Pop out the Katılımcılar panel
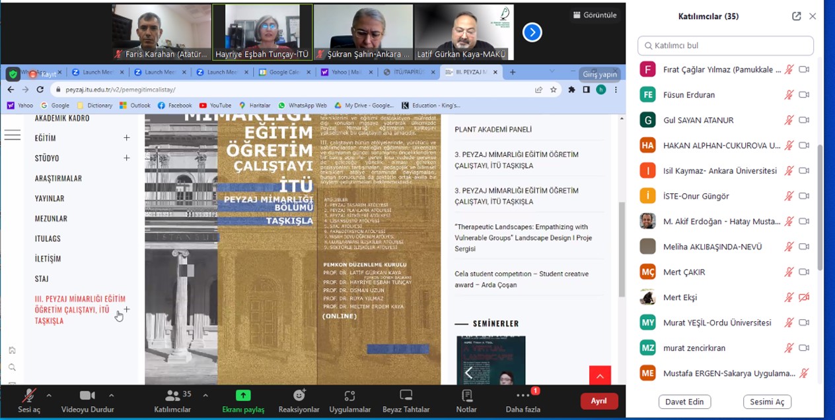 pos(797,16)
